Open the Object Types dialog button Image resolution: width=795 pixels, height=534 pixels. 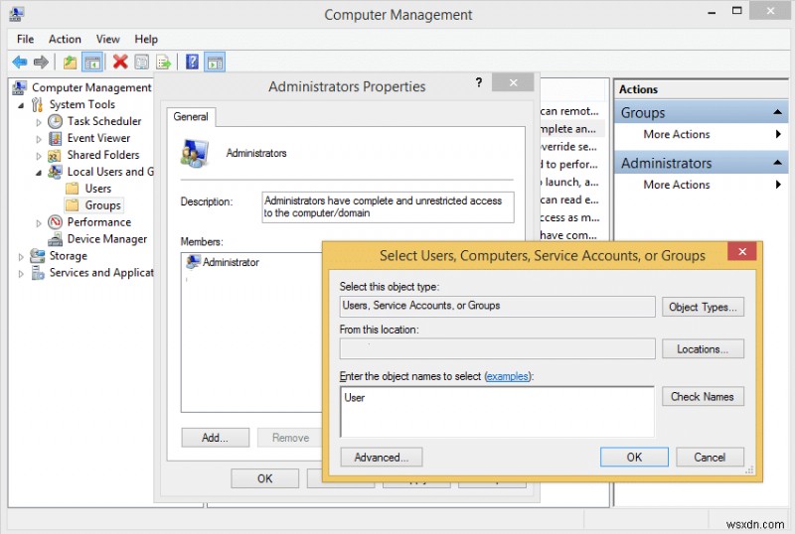coord(702,307)
